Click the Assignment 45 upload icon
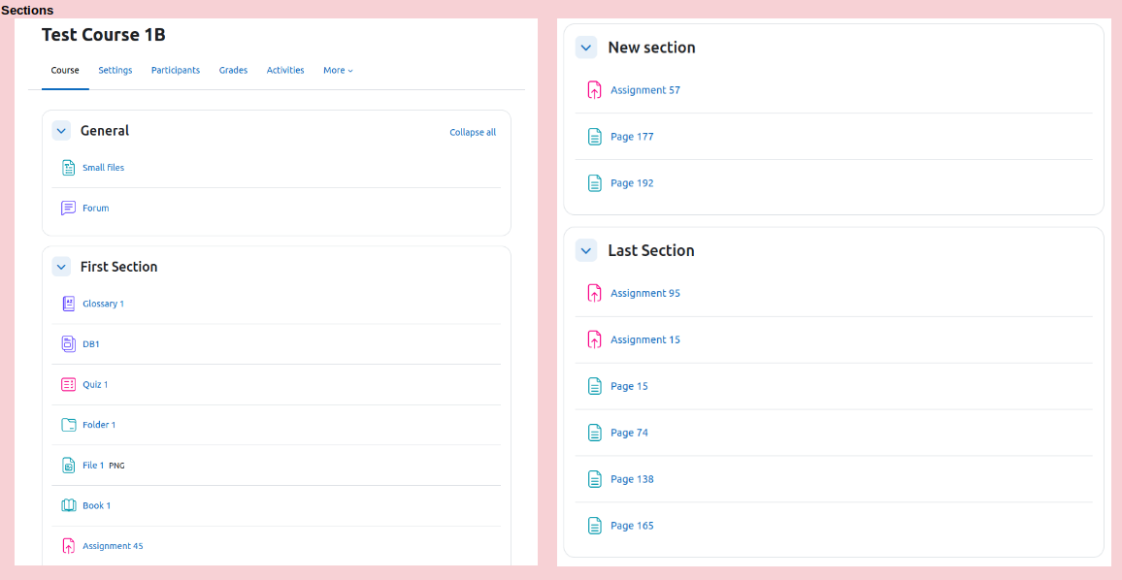The height and width of the screenshot is (580, 1122). coord(68,546)
